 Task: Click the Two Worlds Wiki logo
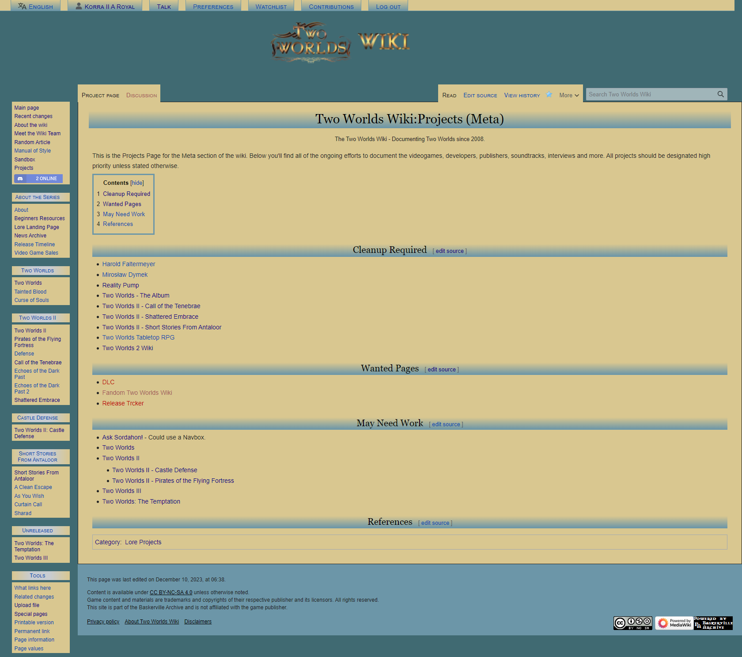[x=341, y=43]
